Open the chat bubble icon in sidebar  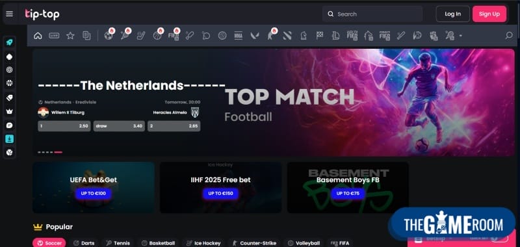(x=10, y=125)
